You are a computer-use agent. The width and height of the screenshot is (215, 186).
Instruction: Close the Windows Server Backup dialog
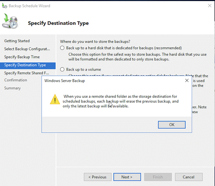coord(187,81)
